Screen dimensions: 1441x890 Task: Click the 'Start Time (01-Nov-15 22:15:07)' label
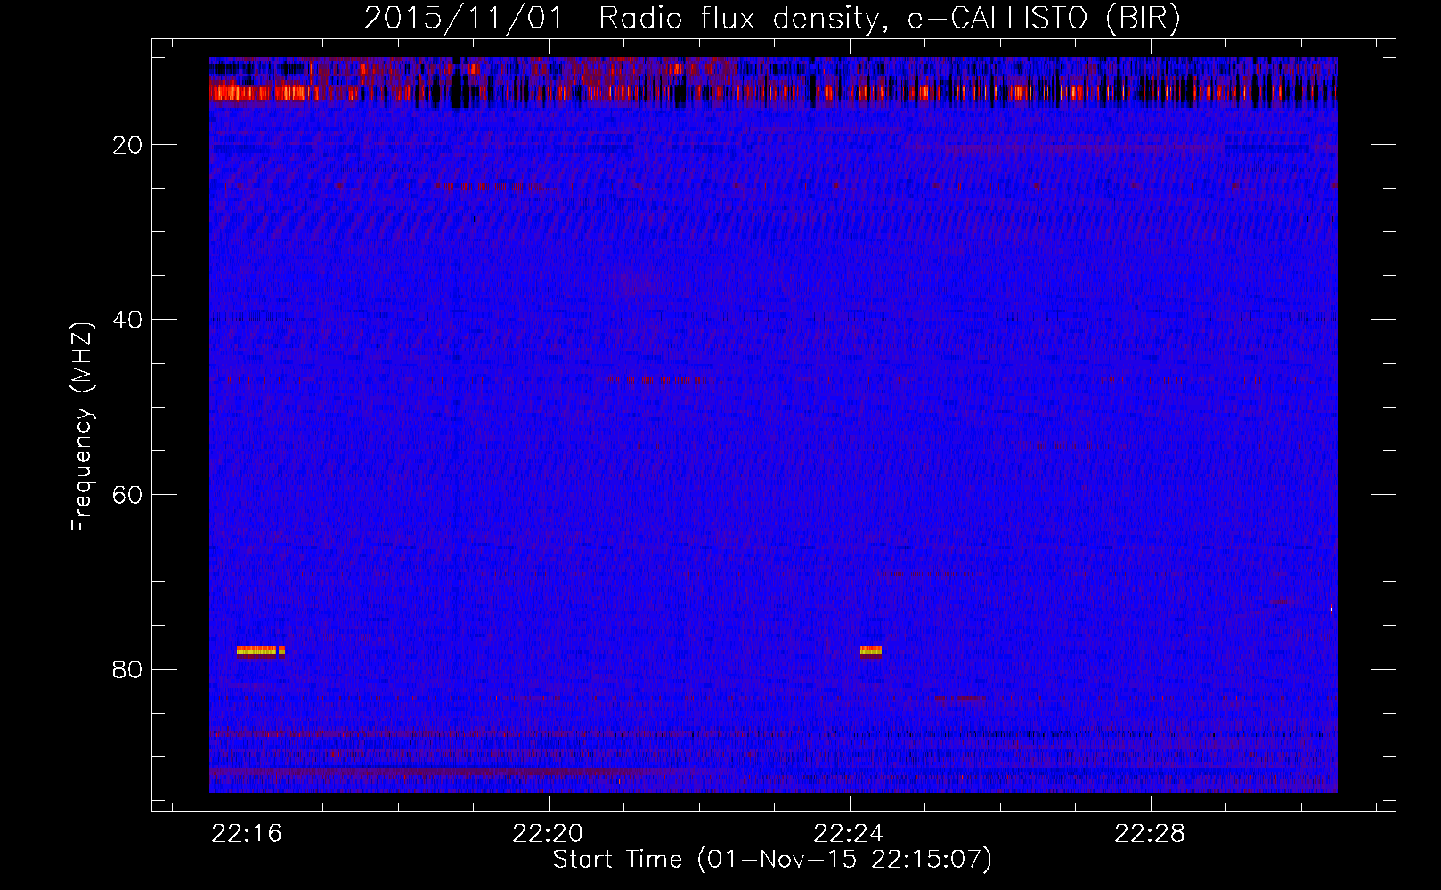point(772,859)
